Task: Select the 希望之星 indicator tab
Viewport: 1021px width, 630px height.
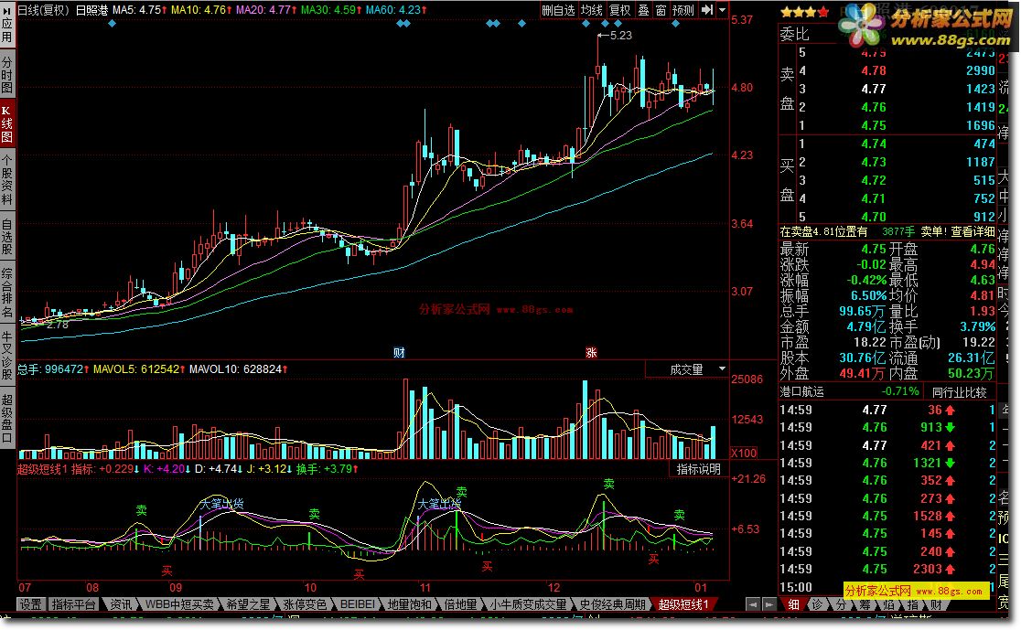Action: click(x=248, y=604)
